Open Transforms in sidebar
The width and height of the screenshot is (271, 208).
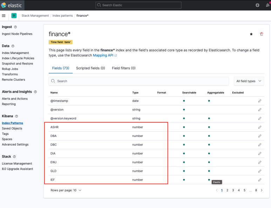10,74
